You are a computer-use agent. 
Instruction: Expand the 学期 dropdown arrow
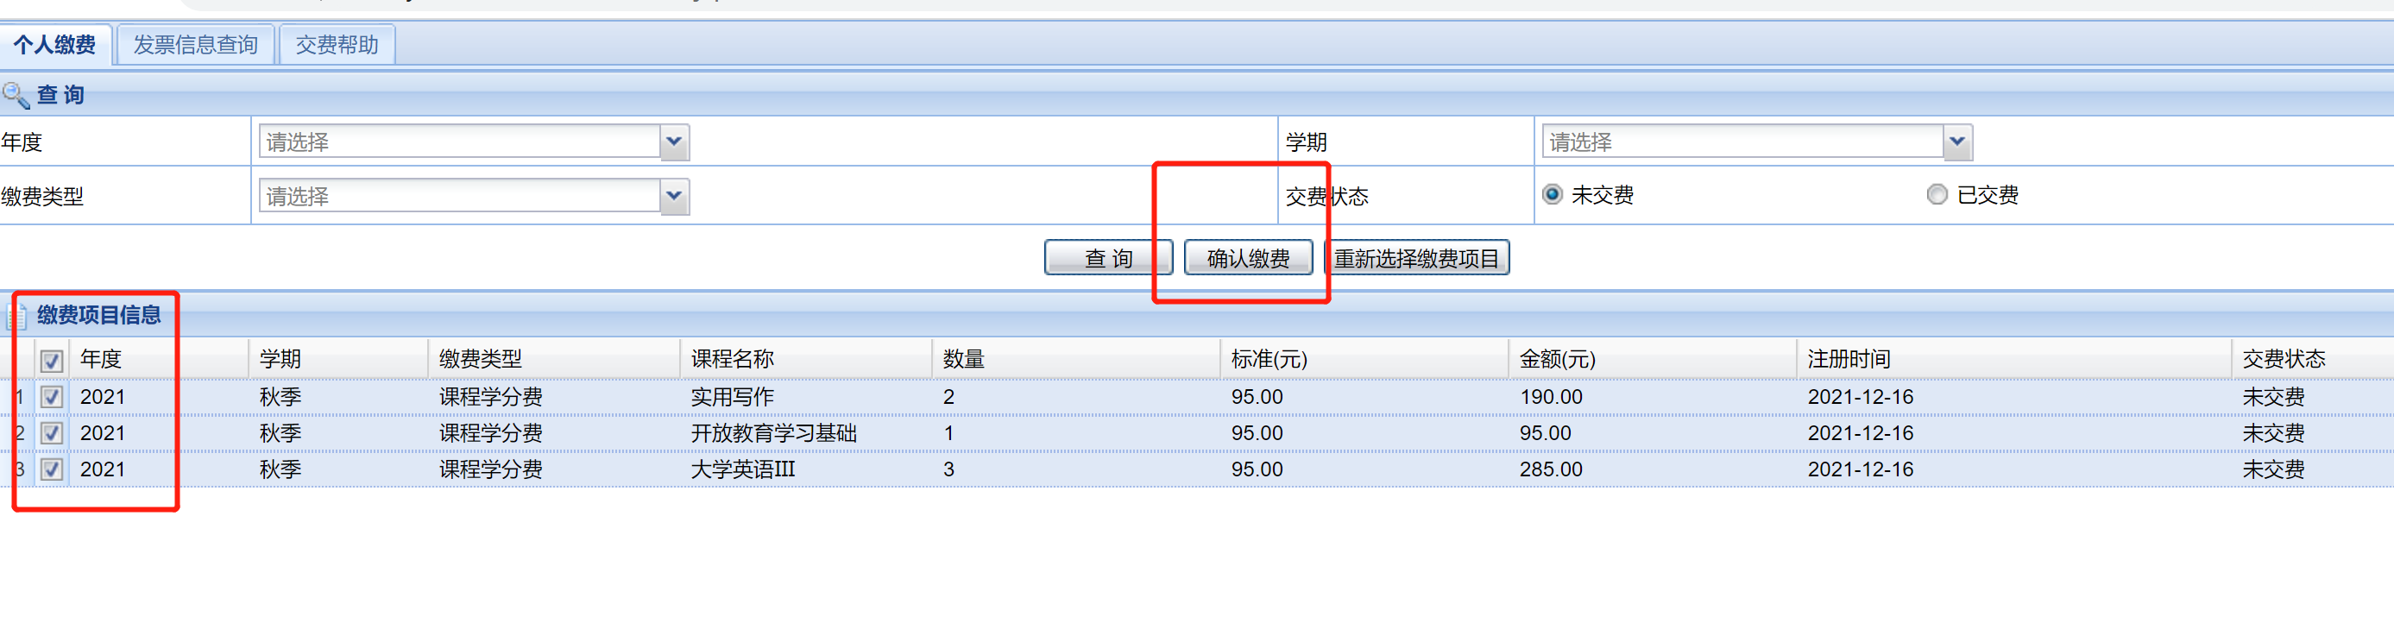point(1957,143)
